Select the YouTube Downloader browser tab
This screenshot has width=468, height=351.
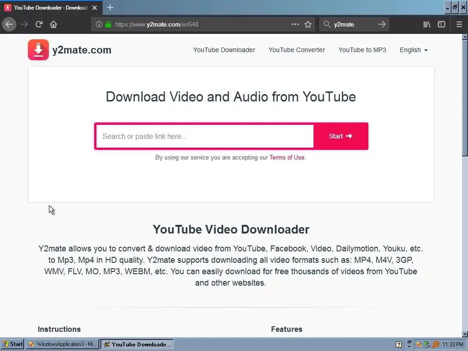pos(51,8)
